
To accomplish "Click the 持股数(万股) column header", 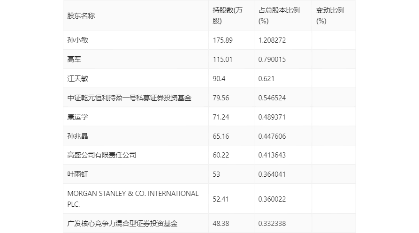I will [x=228, y=15].
